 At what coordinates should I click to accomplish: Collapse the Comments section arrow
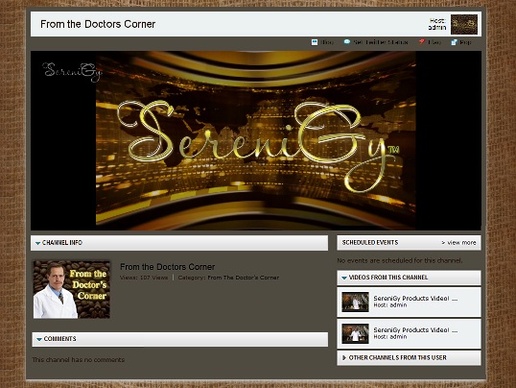pos(39,339)
